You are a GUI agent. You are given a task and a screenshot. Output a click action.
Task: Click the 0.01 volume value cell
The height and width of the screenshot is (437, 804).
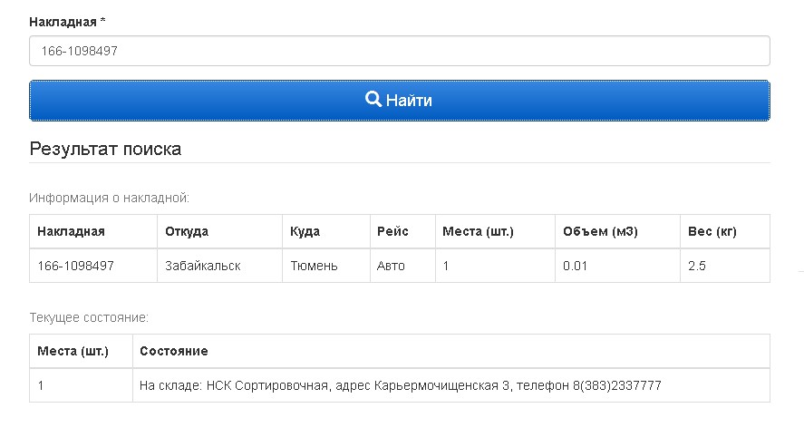point(576,266)
